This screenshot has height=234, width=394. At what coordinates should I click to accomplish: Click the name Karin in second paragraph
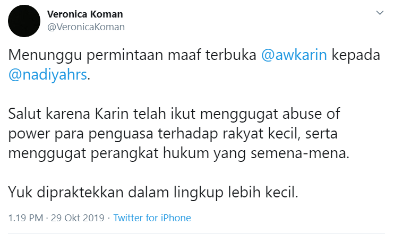[x=112, y=114]
